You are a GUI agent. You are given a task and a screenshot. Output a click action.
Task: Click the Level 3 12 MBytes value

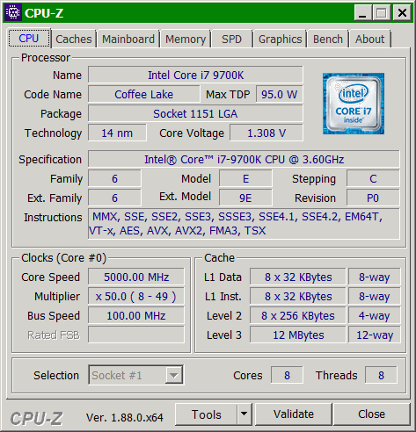(298, 335)
